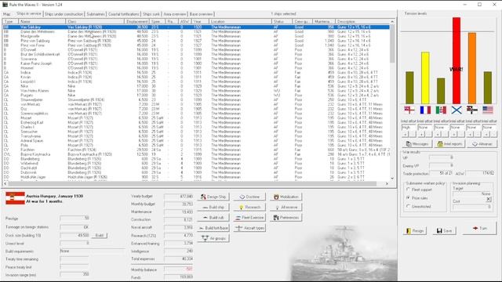Click the Resign button
The width and height of the screenshot is (502, 282).
point(415,230)
